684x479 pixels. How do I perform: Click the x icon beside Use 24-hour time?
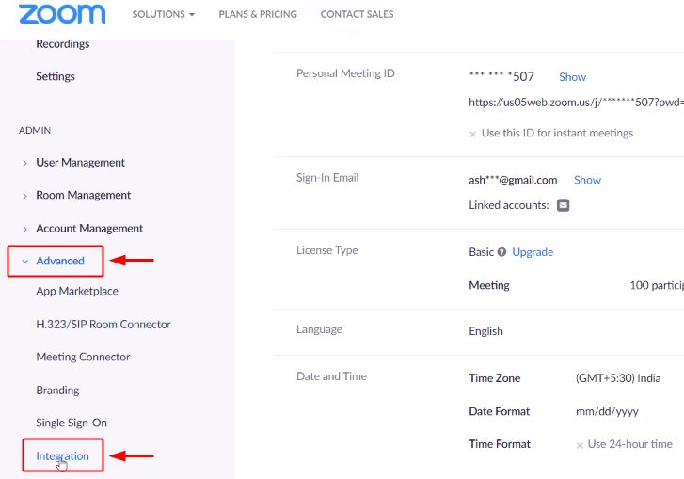tap(580, 445)
